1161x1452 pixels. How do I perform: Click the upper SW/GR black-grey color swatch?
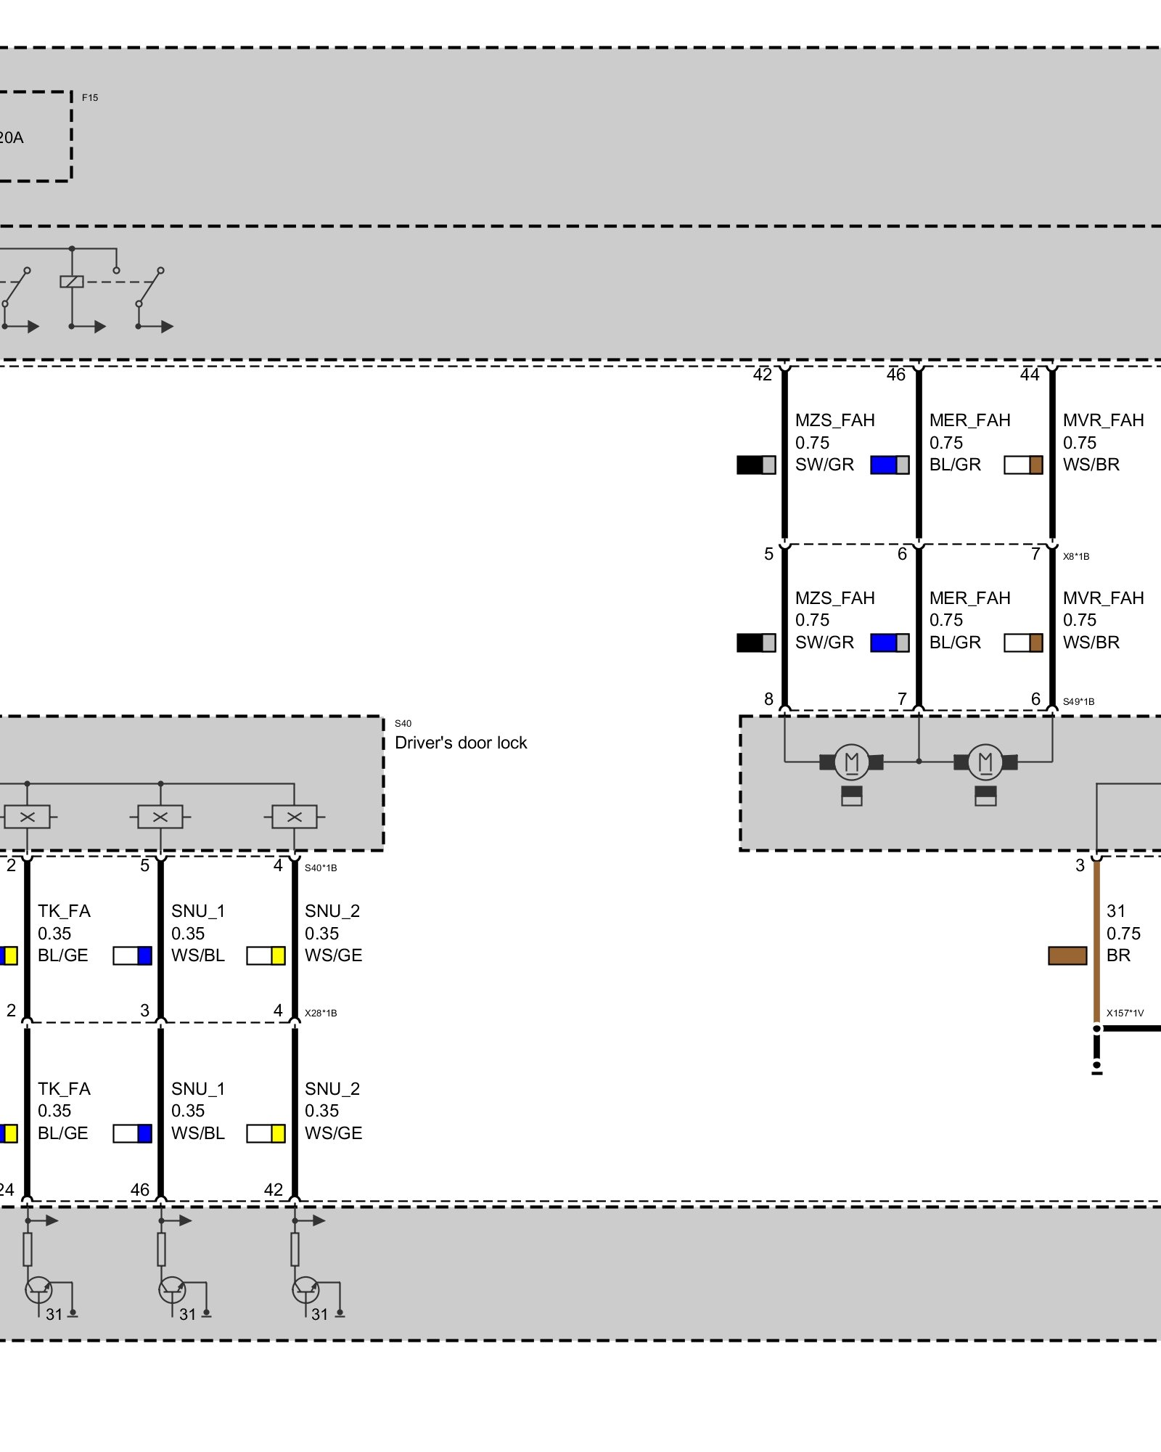coord(756,465)
